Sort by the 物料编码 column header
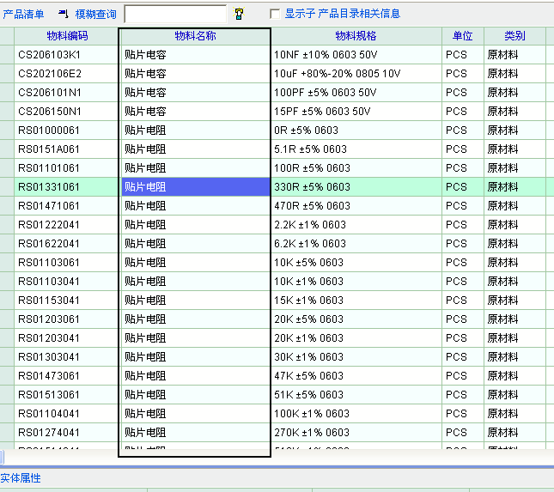Image resolution: width=554 pixels, height=492 pixels. click(65, 36)
